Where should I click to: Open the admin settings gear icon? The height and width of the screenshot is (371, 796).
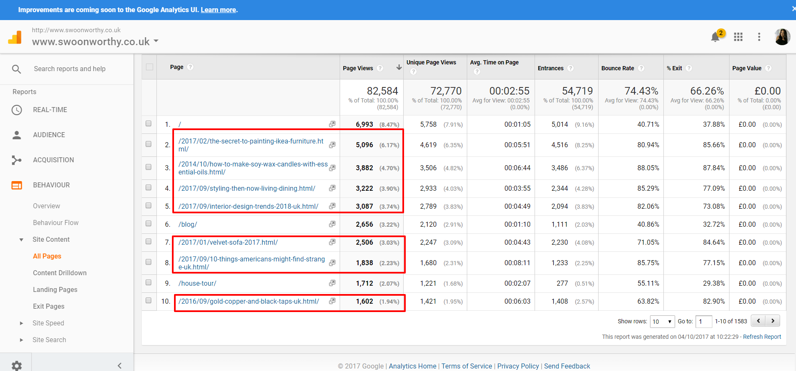pos(16,366)
